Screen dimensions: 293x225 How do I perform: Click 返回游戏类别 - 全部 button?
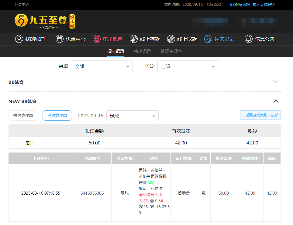tap(260, 115)
